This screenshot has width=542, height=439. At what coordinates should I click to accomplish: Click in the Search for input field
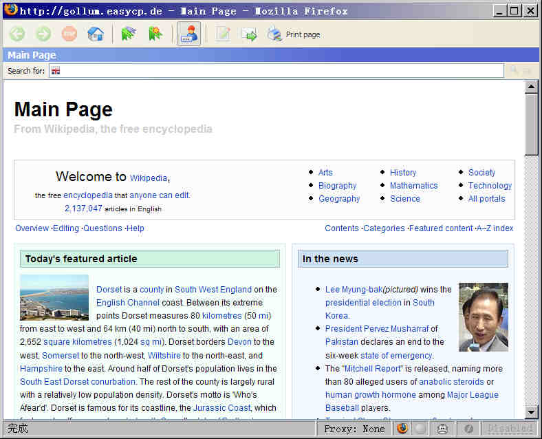point(277,71)
